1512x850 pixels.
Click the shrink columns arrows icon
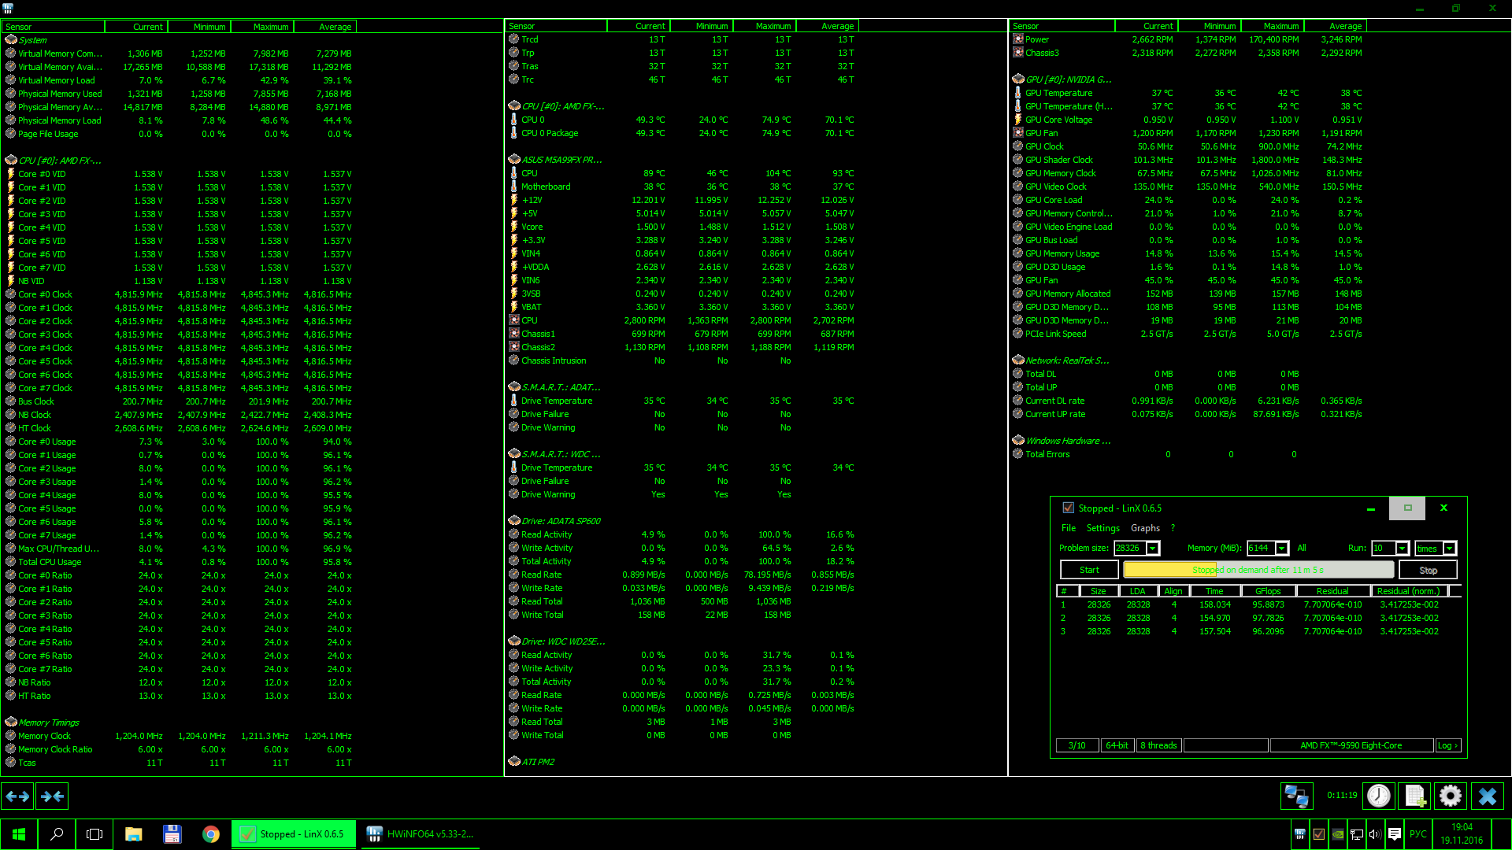(52, 796)
